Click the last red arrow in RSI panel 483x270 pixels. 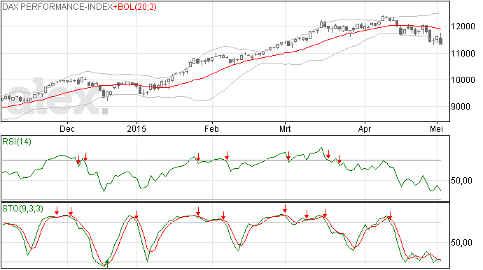point(339,159)
